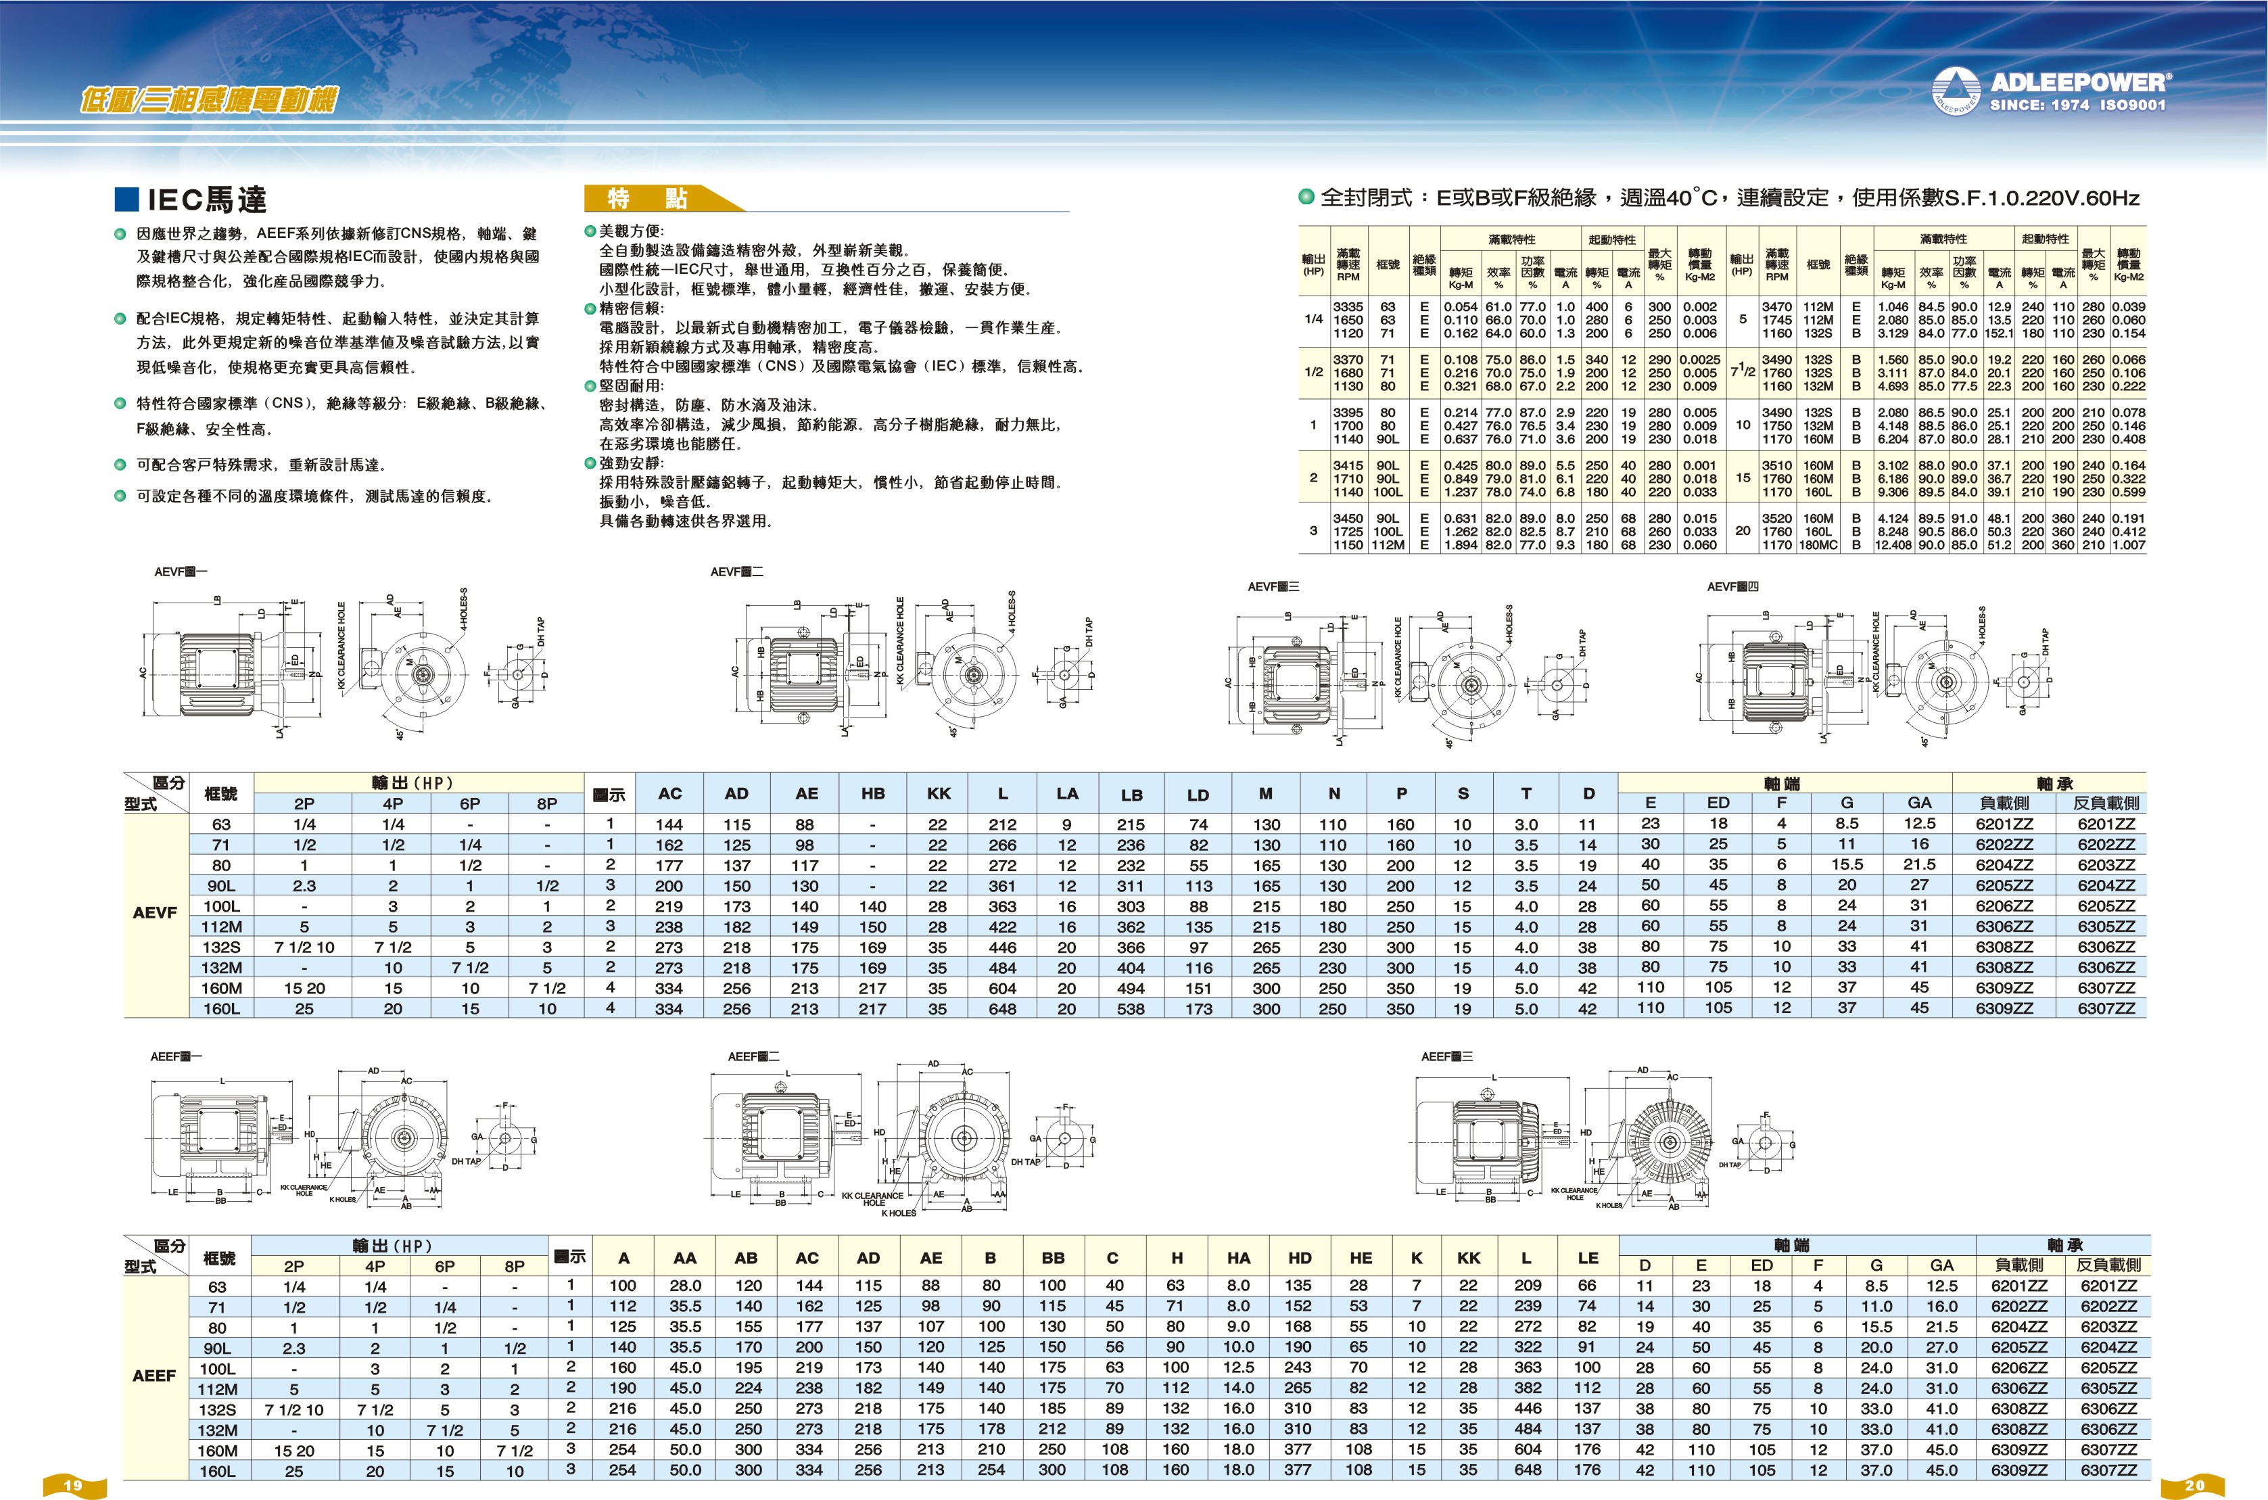This screenshot has height=1500, width=2268.
Task: Select the 'AA' column header in AEEF table
Action: pyautogui.click(x=685, y=1258)
